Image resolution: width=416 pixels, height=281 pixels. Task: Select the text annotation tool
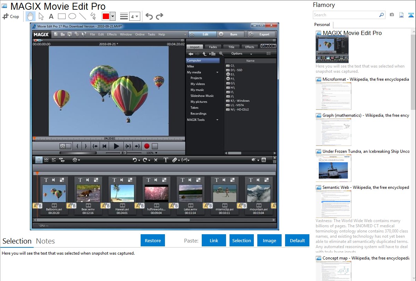[51, 16]
